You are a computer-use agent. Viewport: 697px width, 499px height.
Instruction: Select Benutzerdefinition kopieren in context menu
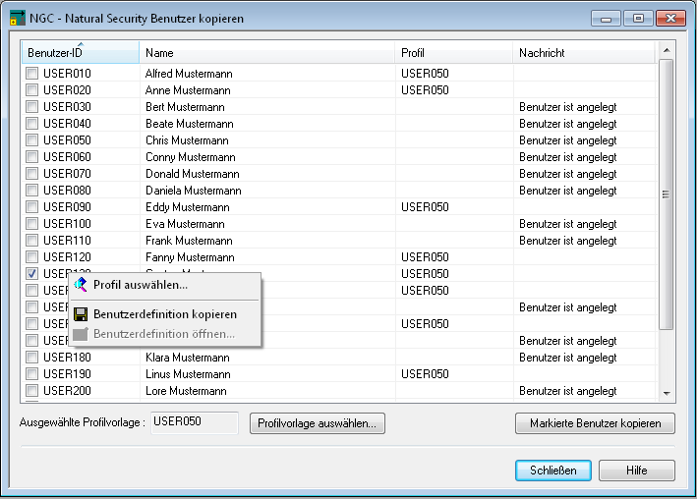coord(165,314)
